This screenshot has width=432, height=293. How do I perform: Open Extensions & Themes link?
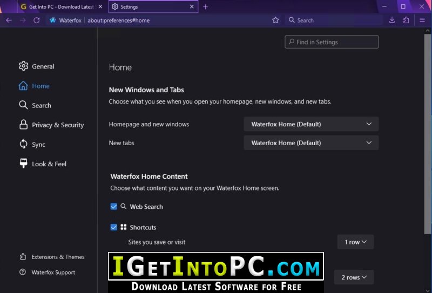(58, 257)
